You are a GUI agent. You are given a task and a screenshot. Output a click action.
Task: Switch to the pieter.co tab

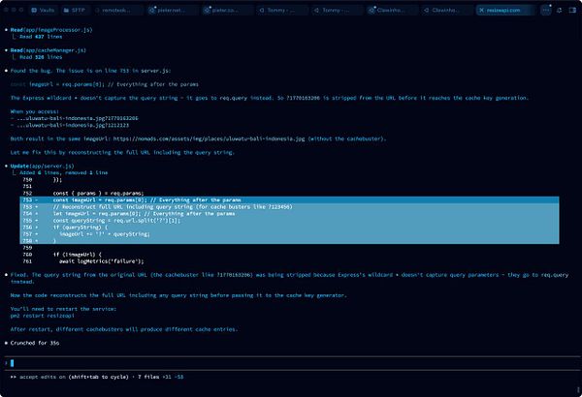(226, 10)
